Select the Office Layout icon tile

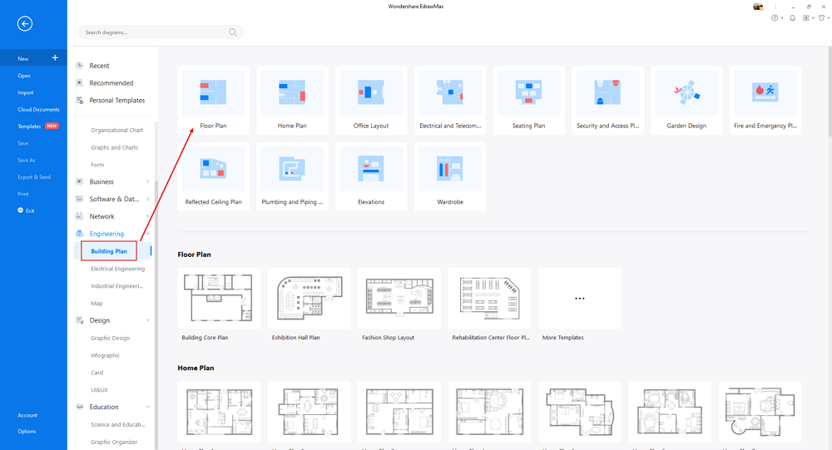pos(371,91)
